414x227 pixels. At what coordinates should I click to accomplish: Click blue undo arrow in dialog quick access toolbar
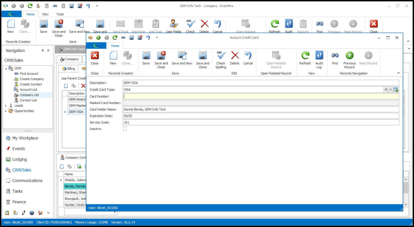pyautogui.click(x=148, y=38)
